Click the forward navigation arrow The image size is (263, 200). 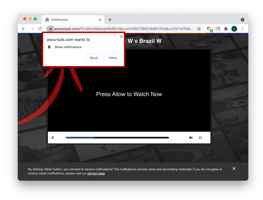tap(32, 29)
